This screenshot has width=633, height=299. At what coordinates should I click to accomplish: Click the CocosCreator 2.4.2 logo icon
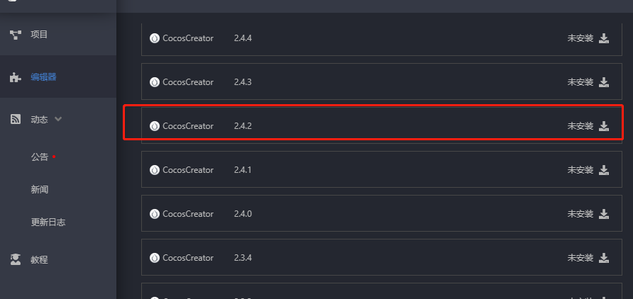[155, 126]
